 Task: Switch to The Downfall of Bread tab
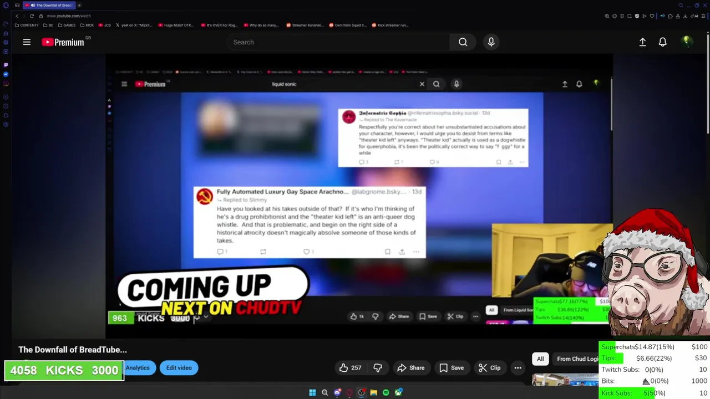(50, 5)
